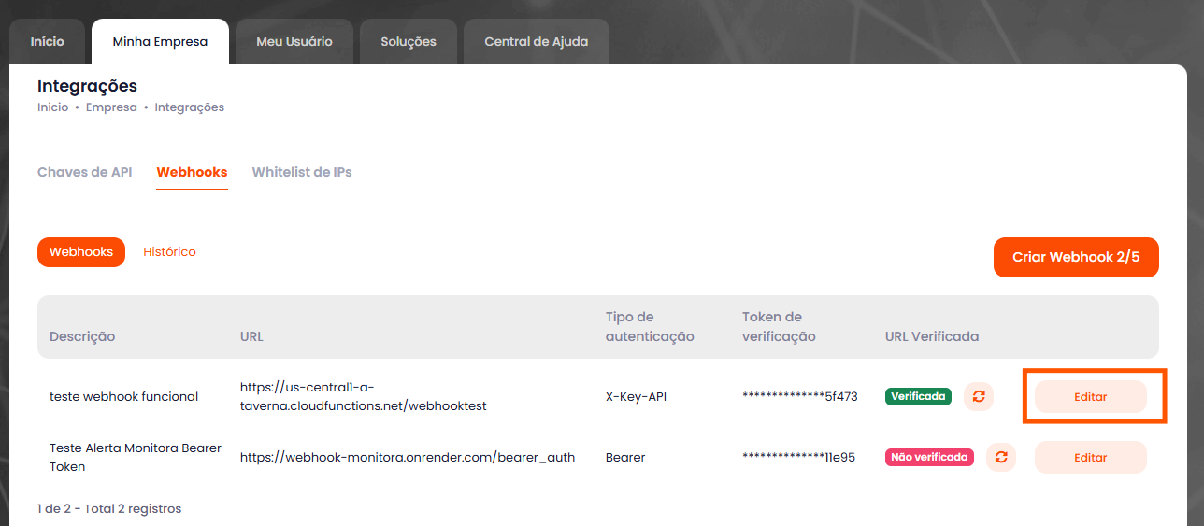Switch to Chaves de API section
This screenshot has width=1204, height=526.
click(84, 172)
